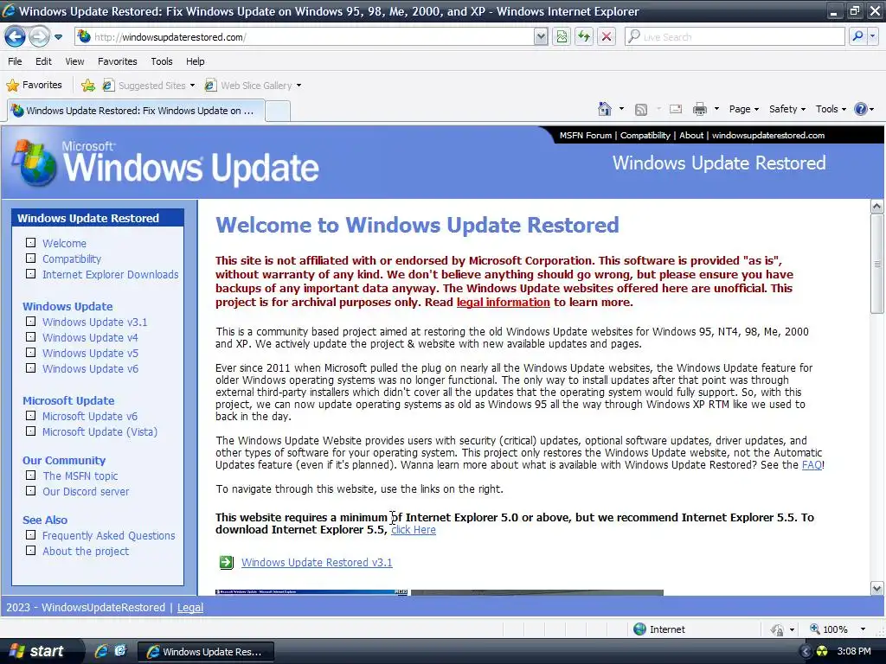Open Windows Update v3.1 sidebar link

tap(95, 322)
